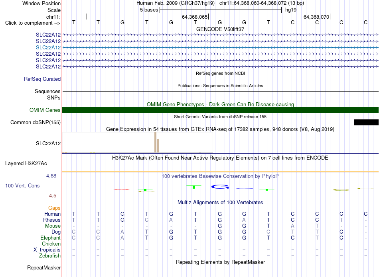Click the hg19 text beside the scale bar
The width and height of the screenshot is (379, 277).
[x=291, y=10]
